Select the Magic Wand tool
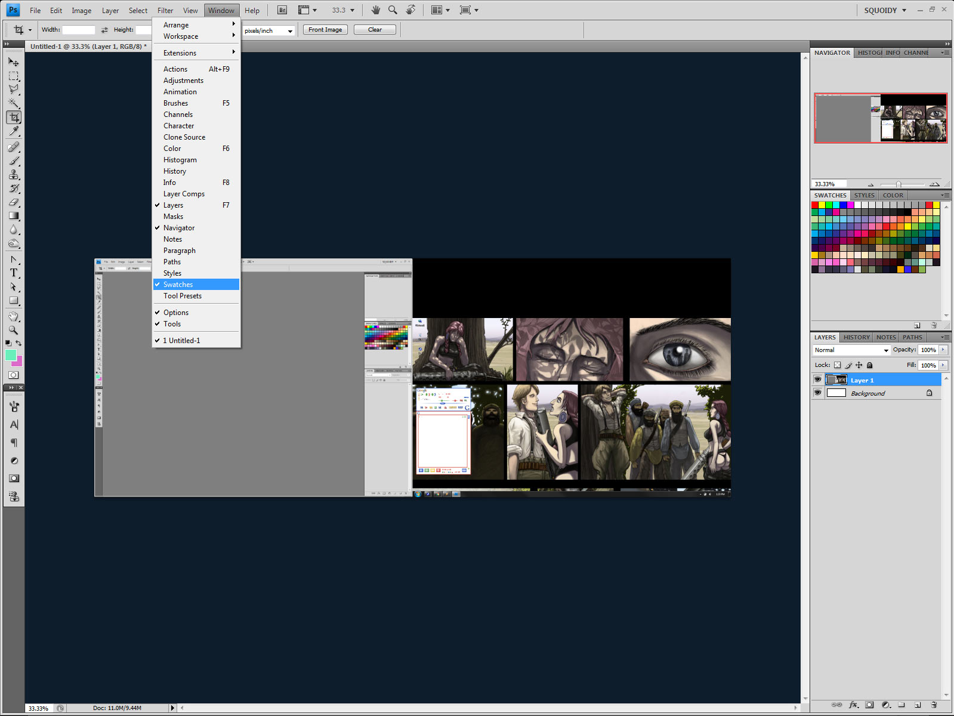 coord(14,104)
